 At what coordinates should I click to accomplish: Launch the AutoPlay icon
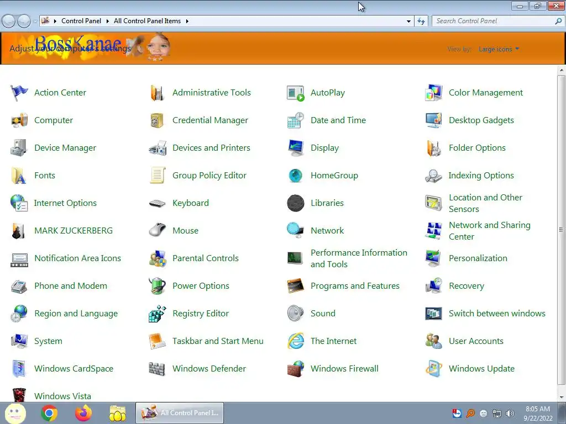(x=296, y=93)
